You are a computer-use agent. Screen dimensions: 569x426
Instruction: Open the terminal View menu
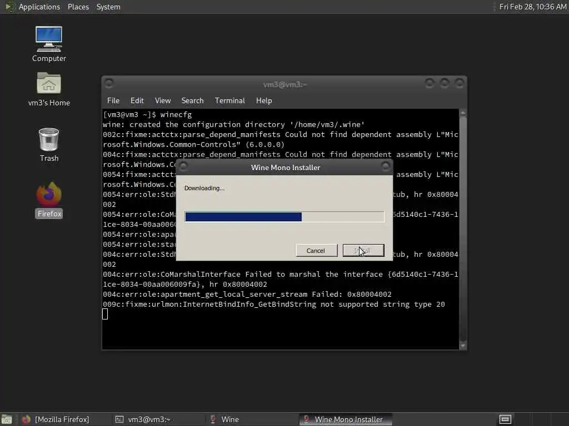click(x=163, y=101)
